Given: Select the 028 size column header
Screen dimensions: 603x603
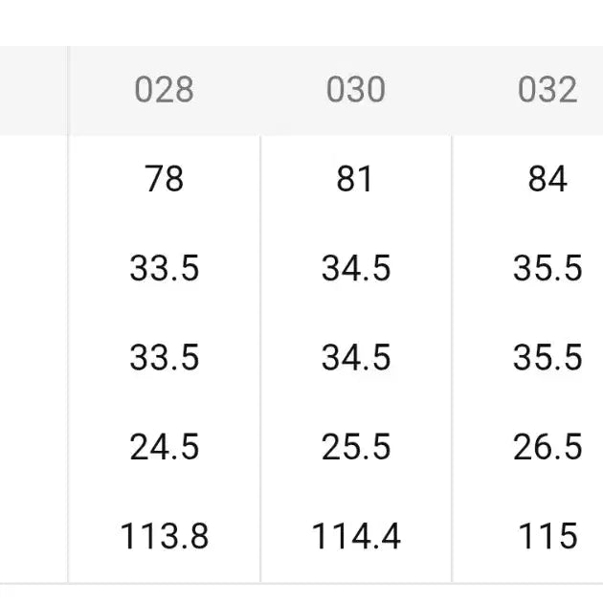Looking at the screenshot, I should pyautogui.click(x=164, y=90).
